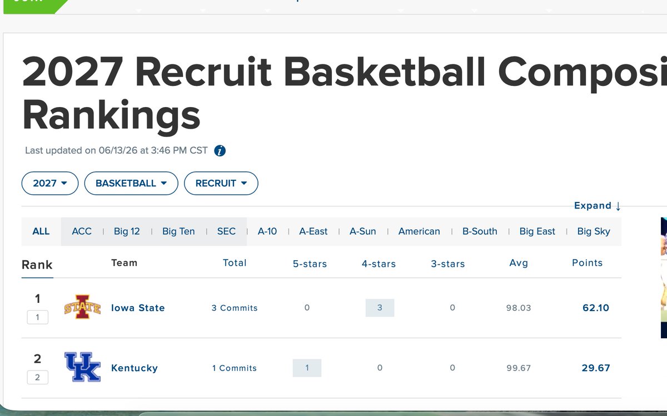Click Iowa State's 4-stars count 3

380,308
